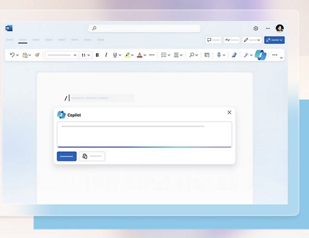Screen dimensions: 309x238
Task: Expand the font name dropdown
Action: (61, 55)
